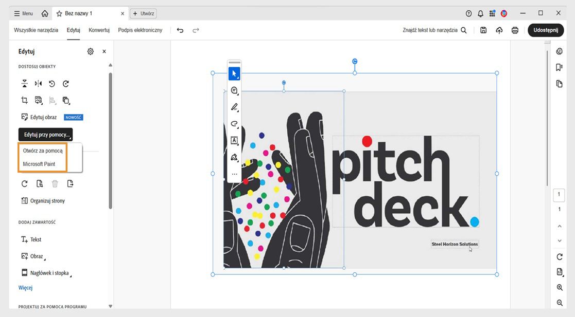Viewport: 575px width, 317px height.
Task: Switch to the Edytuj tab
Action: coord(73,30)
